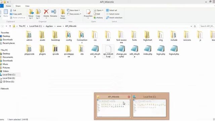
Task: Click the Edit button in Open group
Action: click(x=97, y=14)
